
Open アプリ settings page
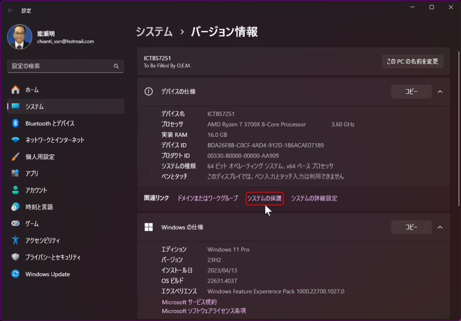click(x=66, y=173)
